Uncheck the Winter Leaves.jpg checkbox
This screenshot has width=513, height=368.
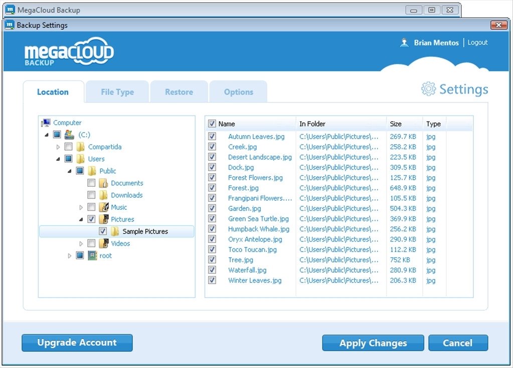pyautogui.click(x=212, y=280)
